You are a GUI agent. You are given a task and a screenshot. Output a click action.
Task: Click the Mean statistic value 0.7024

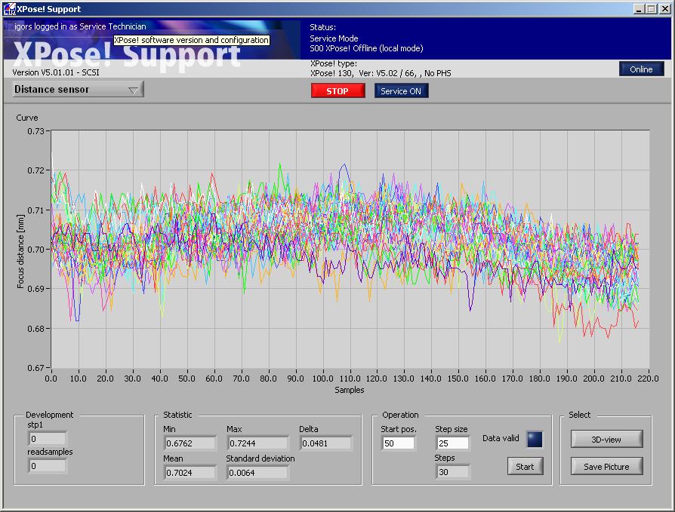190,473
